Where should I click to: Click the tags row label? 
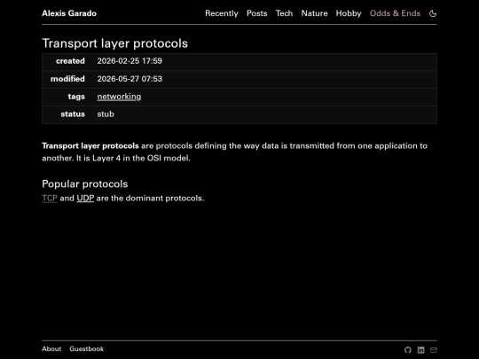point(76,97)
